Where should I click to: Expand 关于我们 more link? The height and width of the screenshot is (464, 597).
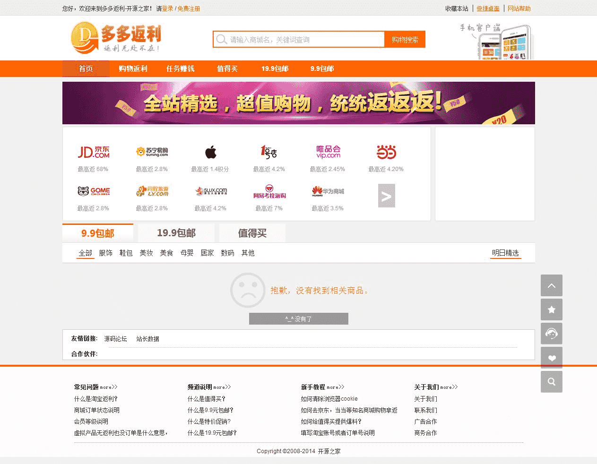[449, 387]
